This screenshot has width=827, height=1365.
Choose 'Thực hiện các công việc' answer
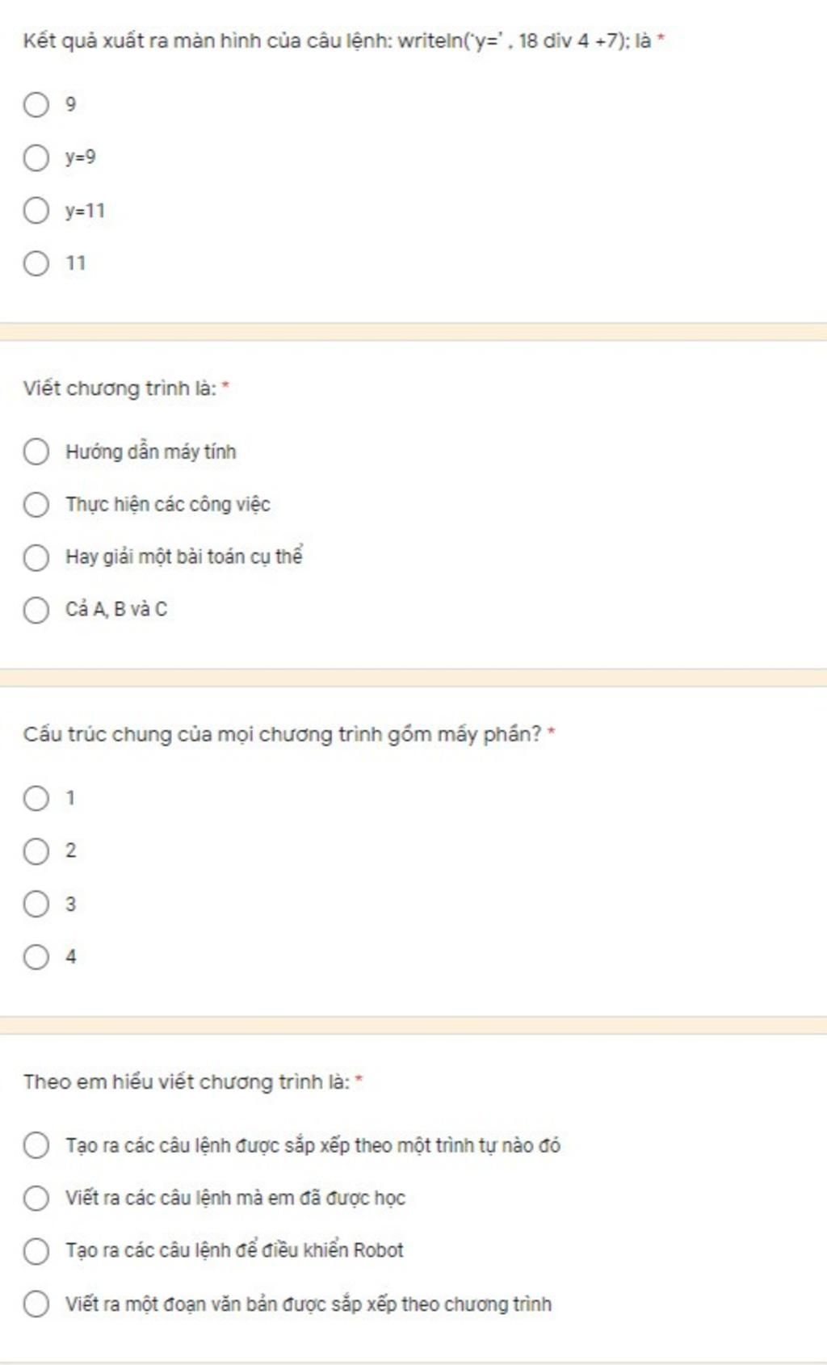pyautogui.click(x=36, y=504)
